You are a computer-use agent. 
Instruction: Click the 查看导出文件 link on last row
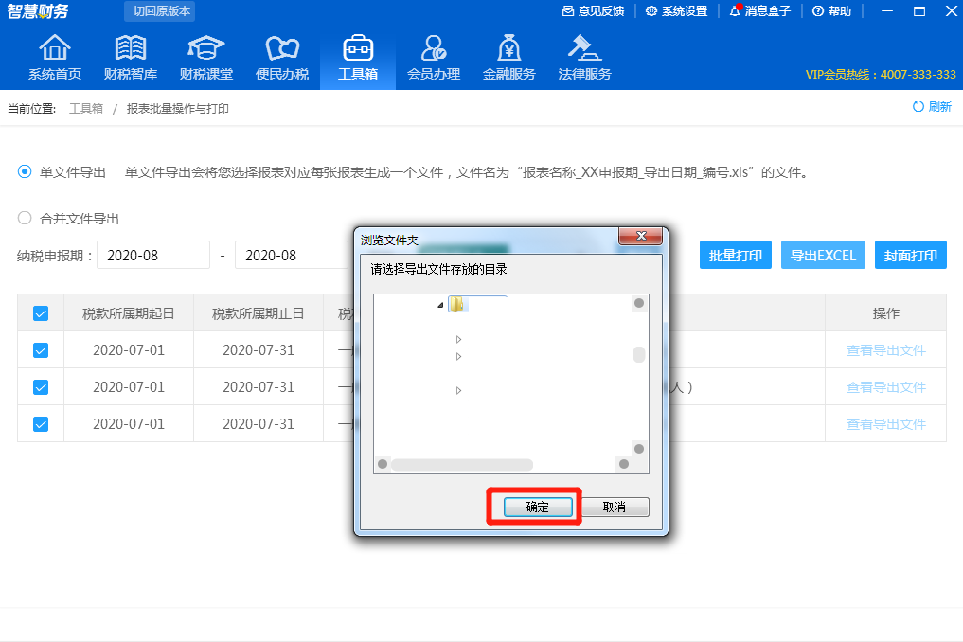[x=884, y=423]
